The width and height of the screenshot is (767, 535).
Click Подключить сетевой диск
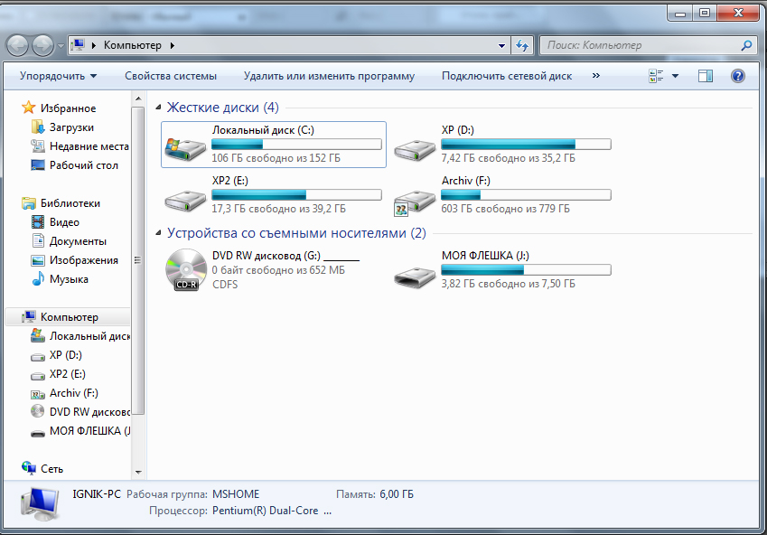[507, 76]
